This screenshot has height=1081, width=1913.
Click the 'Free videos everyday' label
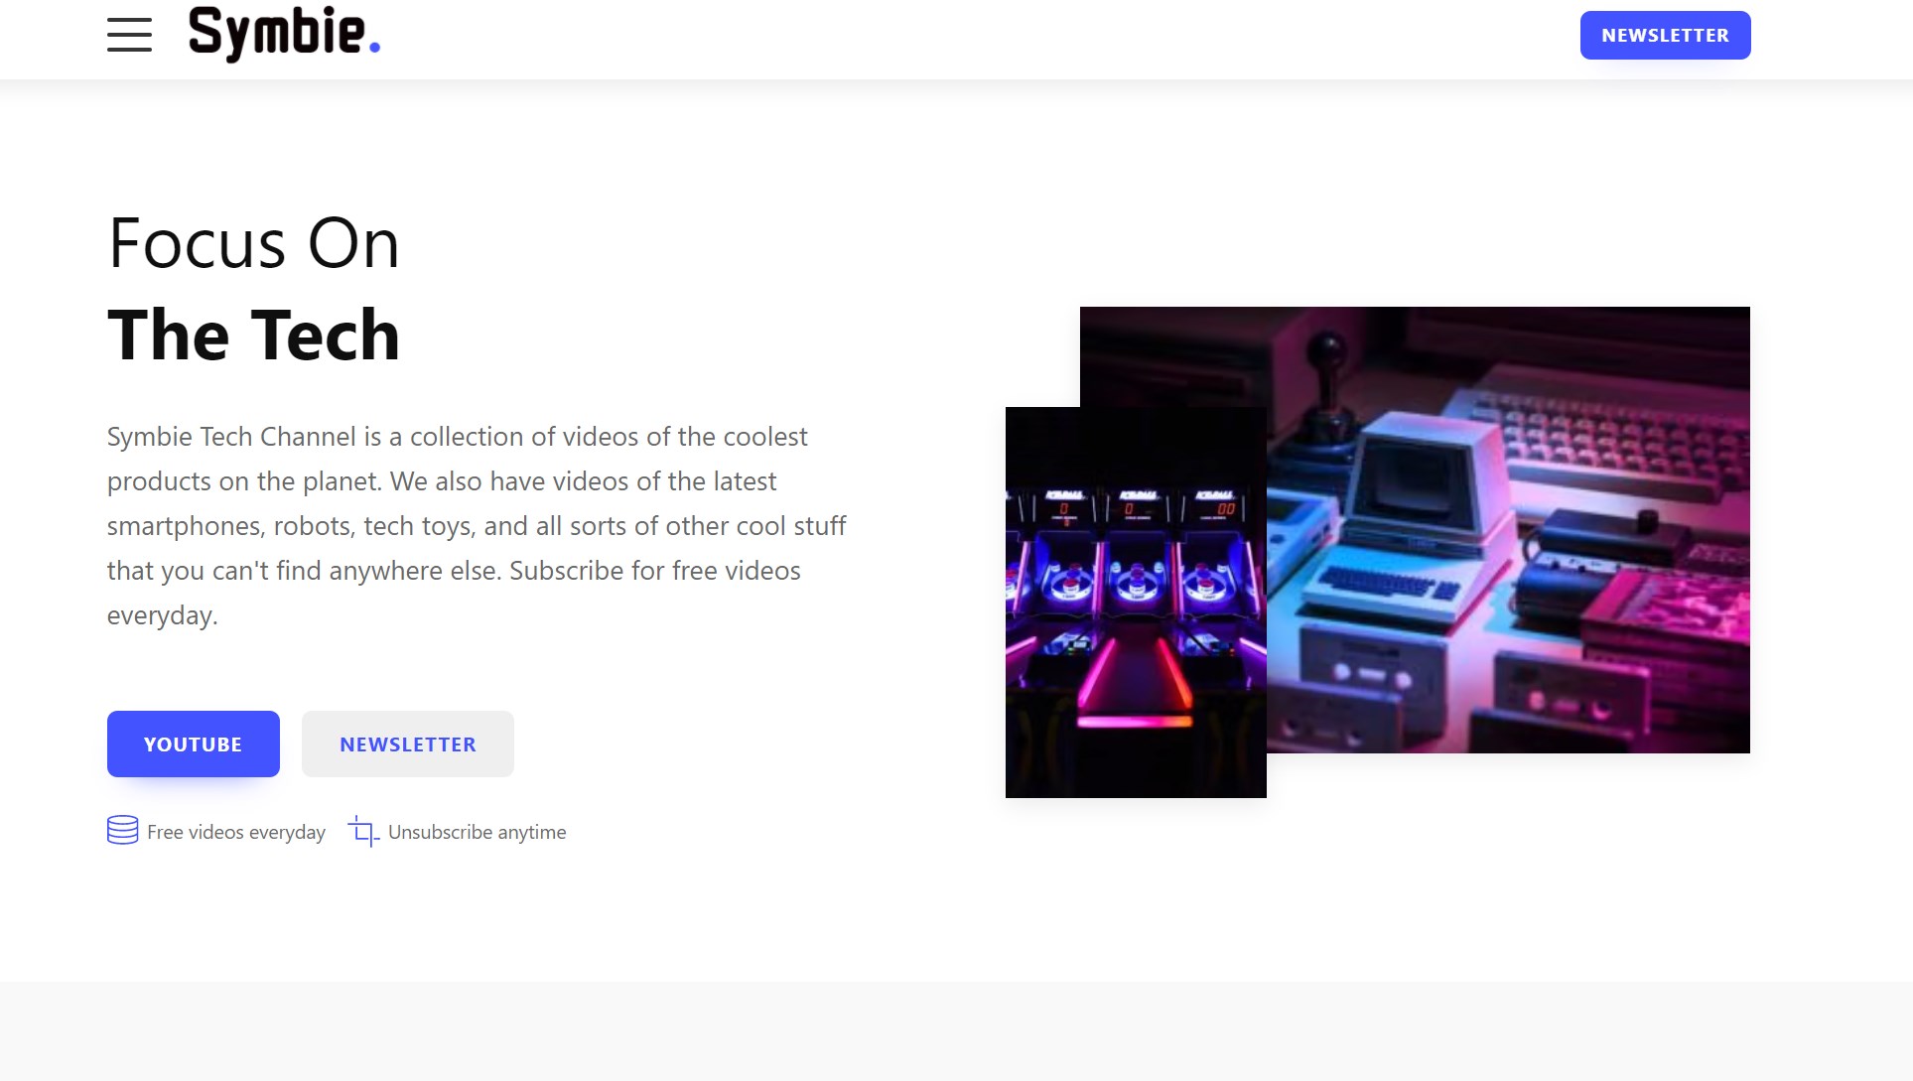pyautogui.click(x=236, y=832)
